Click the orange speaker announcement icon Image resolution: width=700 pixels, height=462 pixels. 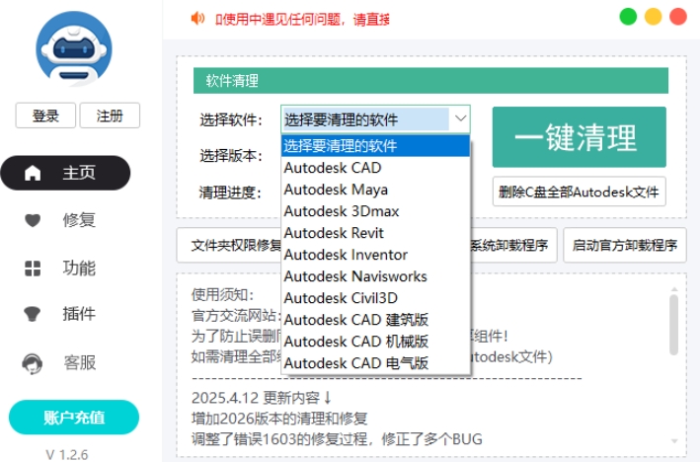(197, 18)
